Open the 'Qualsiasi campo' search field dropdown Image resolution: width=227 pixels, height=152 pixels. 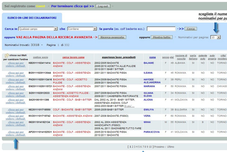[x=38, y=29]
